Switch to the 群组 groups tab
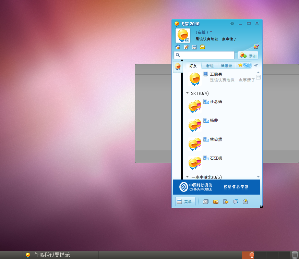 point(210,66)
